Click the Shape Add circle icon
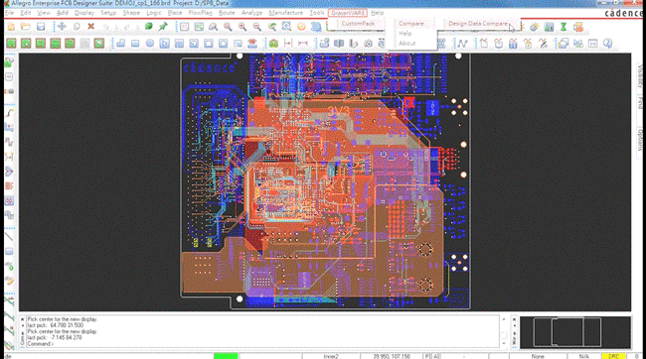 [150, 44]
